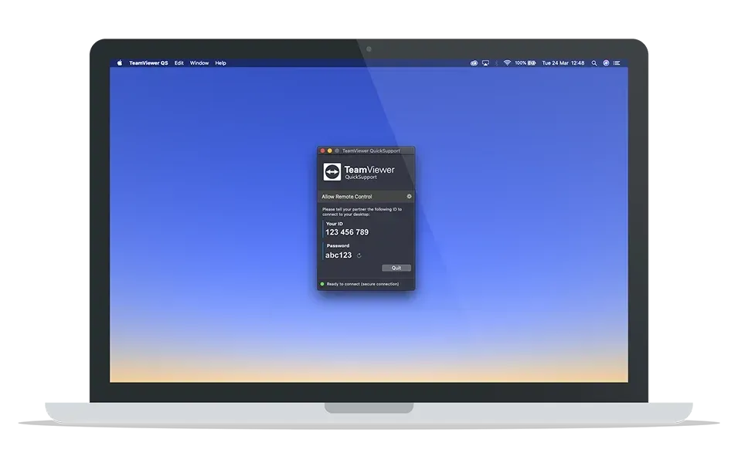Image resolution: width=738 pixels, height=463 pixels.
Task: Open Screen Mirroring from the menu bar
Action: 485,63
